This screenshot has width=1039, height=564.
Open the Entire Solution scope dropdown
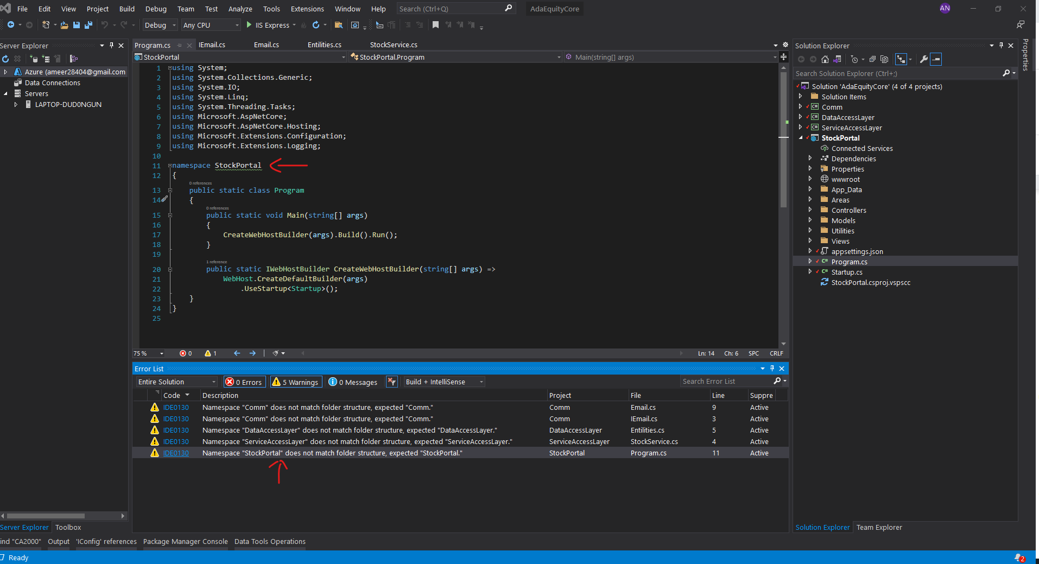(176, 382)
